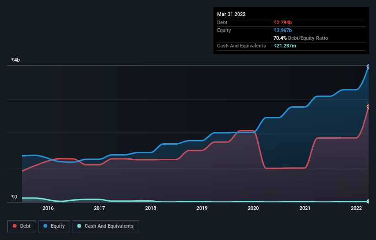Image resolution: width=376 pixels, height=240 pixels.
Task: Click the ₹3.967b equity value
Action: [283, 30]
